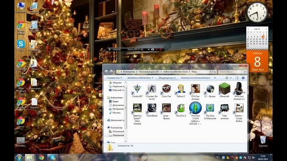Screen dimensions: 287x161
Task: Open the Упорядочить dropdown menu
Action: [114, 78]
